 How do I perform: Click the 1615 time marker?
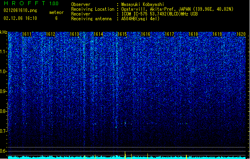point(122,34)
